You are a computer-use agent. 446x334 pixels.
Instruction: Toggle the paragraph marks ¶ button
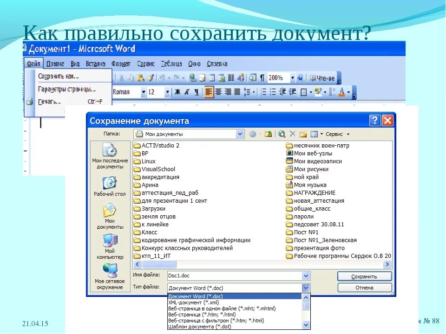point(262,78)
